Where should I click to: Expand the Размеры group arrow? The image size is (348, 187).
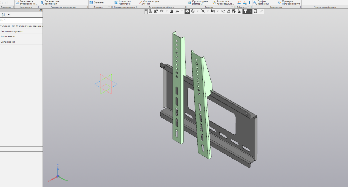pos(232,7)
